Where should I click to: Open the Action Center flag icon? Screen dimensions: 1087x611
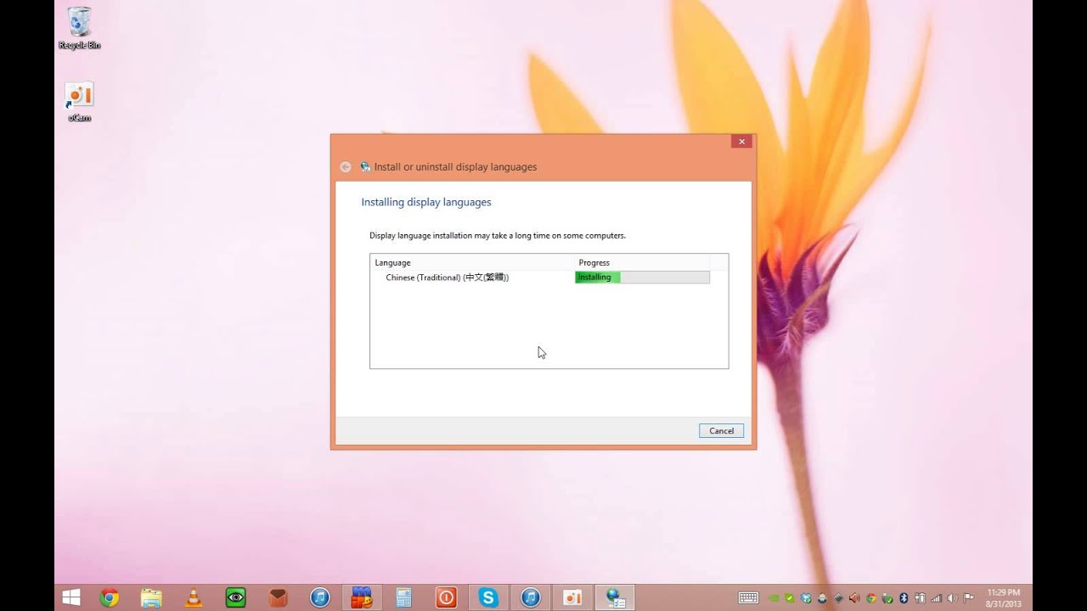pos(968,597)
